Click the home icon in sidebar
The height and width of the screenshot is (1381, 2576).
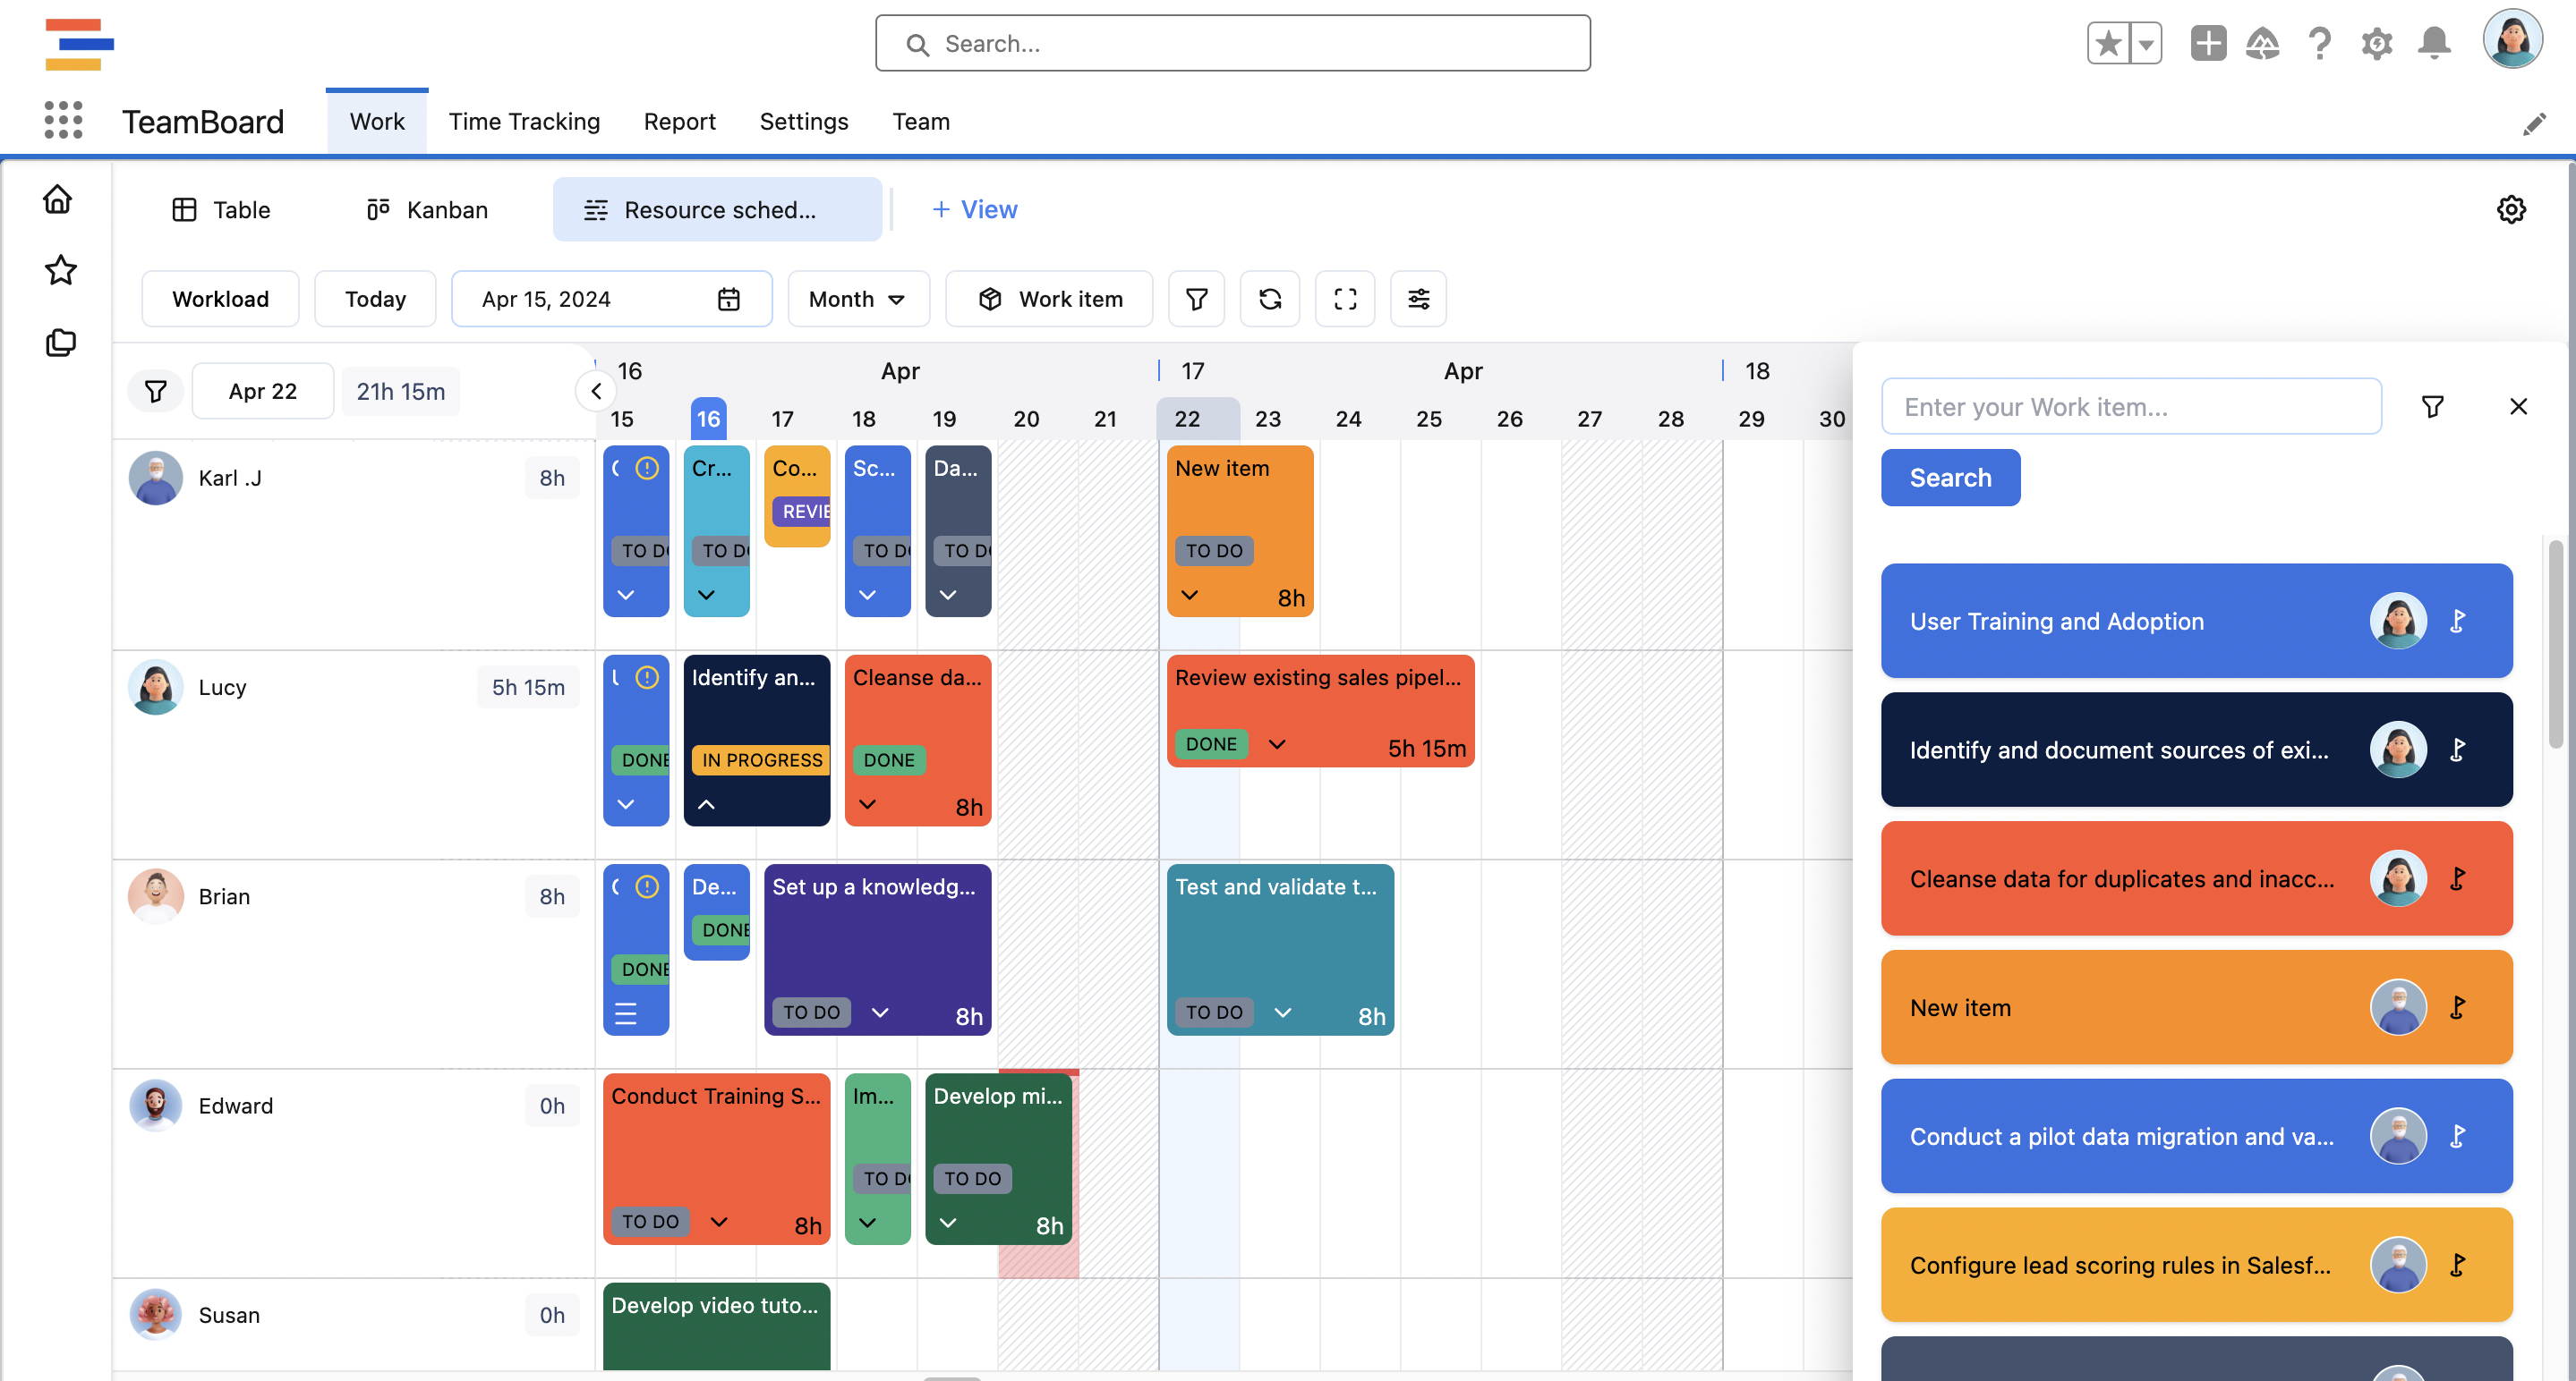(58, 199)
